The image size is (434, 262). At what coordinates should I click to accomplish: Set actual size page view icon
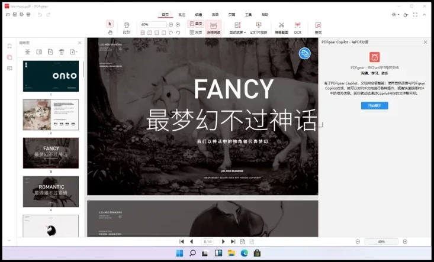pos(143,33)
